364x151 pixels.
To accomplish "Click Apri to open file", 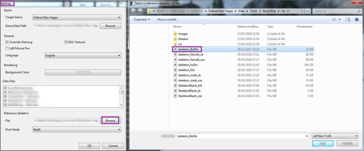I will (x=322, y=143).
